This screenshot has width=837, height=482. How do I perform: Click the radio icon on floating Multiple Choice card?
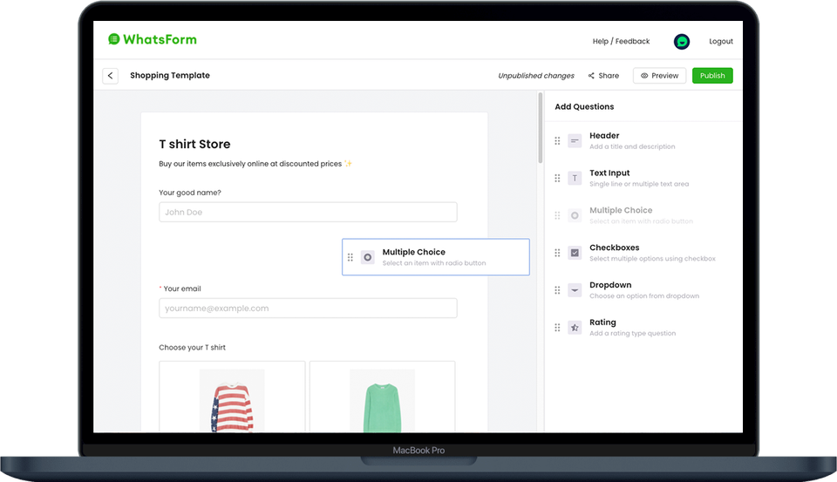pos(368,257)
